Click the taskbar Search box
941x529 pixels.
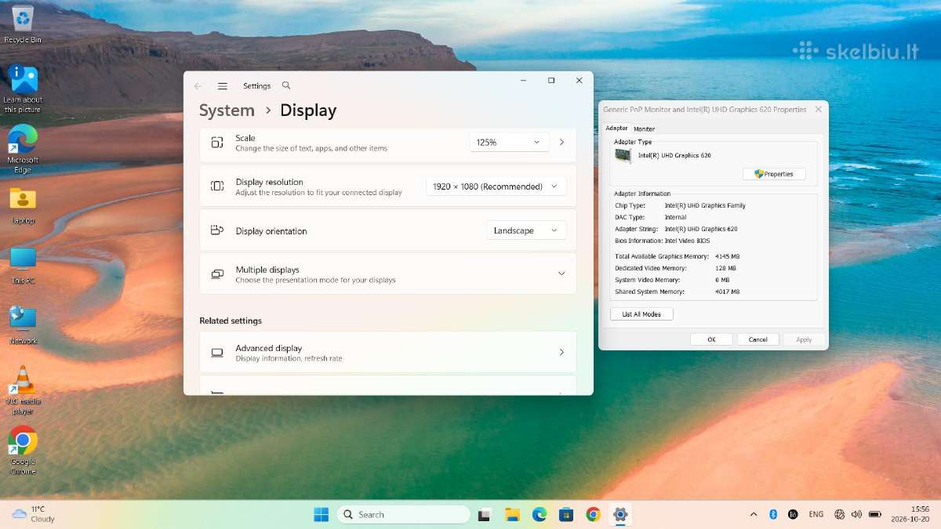pos(403,515)
